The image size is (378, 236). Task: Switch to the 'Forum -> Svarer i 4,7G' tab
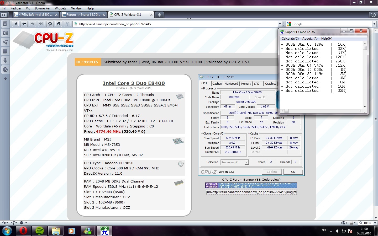[x=83, y=15]
